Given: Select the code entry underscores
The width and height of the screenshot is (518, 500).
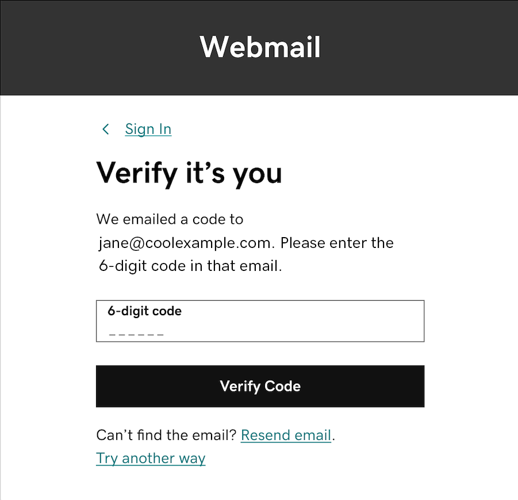Looking at the screenshot, I should coord(135,333).
